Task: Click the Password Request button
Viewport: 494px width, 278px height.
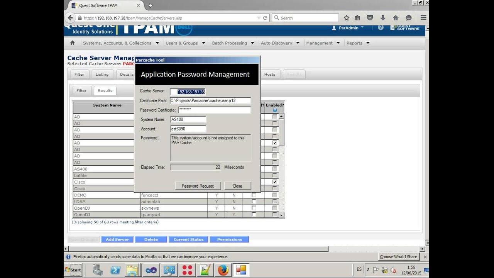Action: tap(198, 186)
